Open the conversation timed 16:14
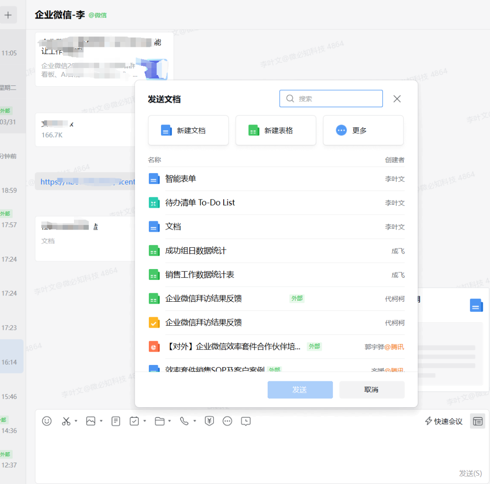 pyautogui.click(x=11, y=356)
